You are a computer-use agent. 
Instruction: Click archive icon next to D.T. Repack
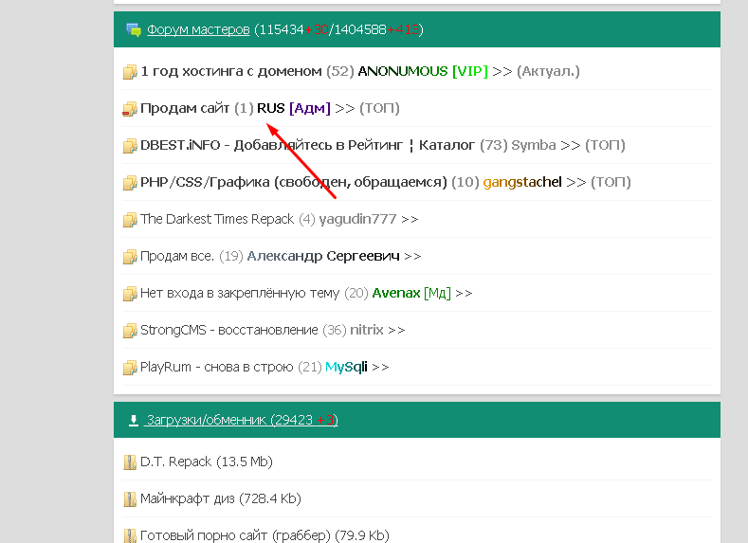[x=130, y=462]
